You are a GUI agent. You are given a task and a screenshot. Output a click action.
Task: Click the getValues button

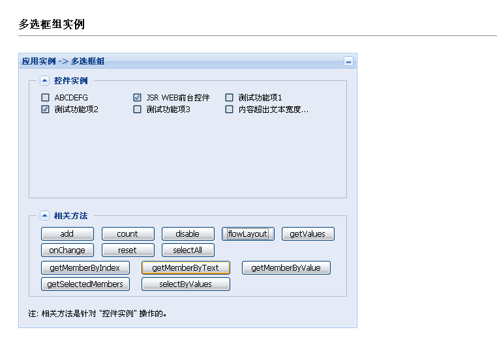pos(308,234)
